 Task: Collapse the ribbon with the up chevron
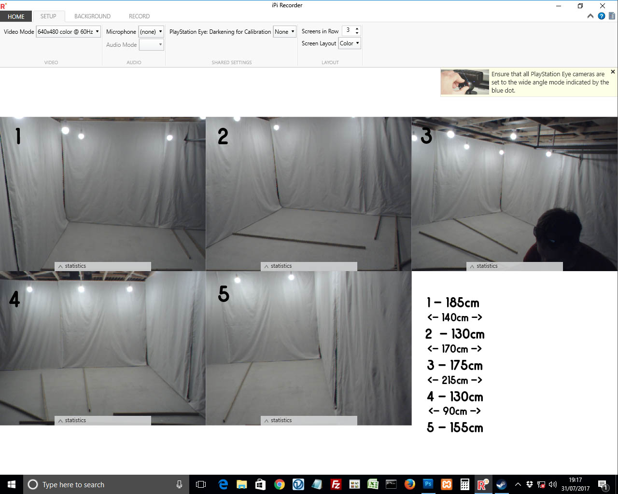click(x=590, y=16)
